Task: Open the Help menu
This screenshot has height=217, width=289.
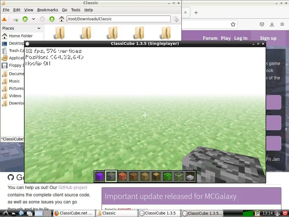Action: coord(89,10)
